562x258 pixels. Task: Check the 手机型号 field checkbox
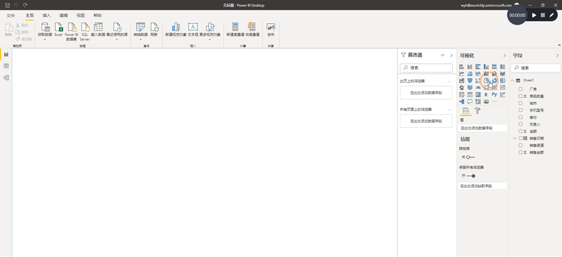coord(521,110)
